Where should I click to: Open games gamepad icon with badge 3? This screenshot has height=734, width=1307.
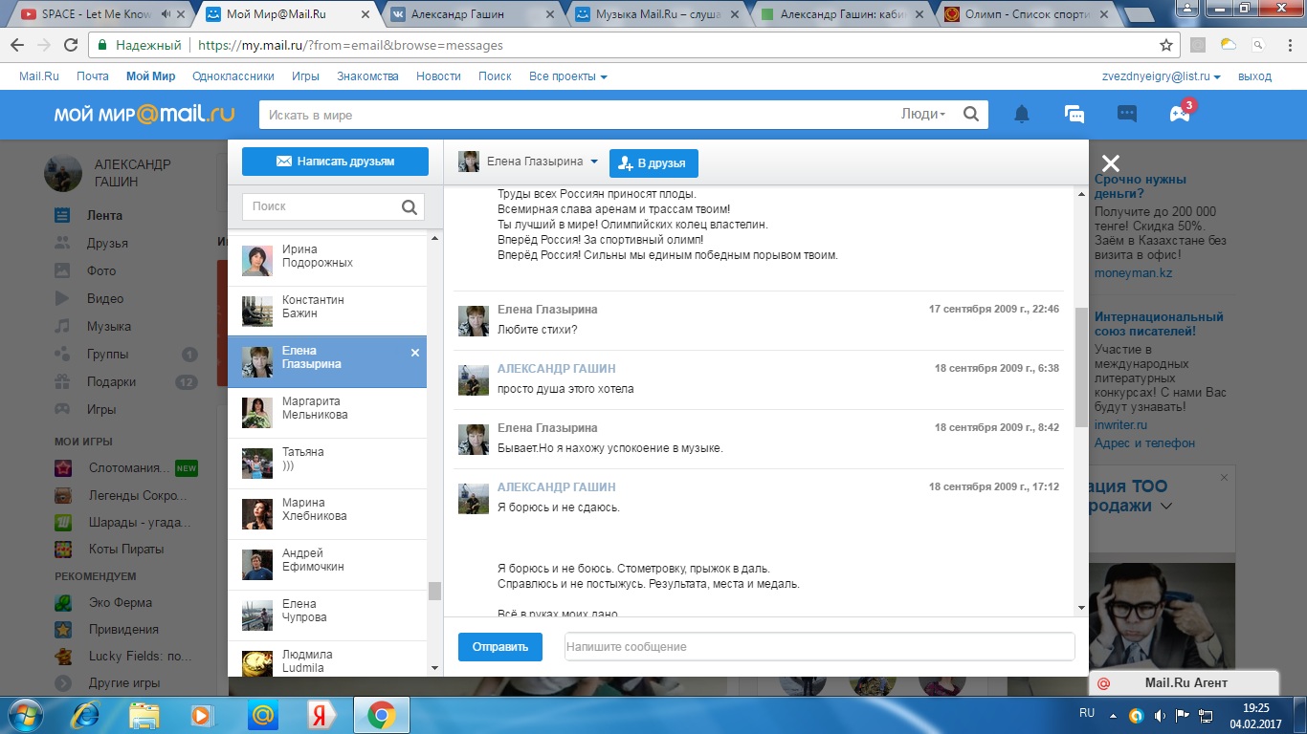tap(1180, 114)
